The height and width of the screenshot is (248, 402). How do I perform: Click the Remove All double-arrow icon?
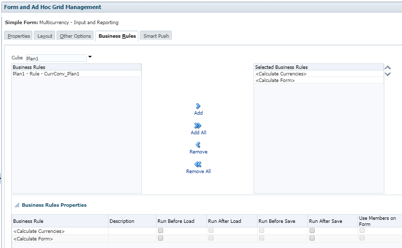[198, 164]
